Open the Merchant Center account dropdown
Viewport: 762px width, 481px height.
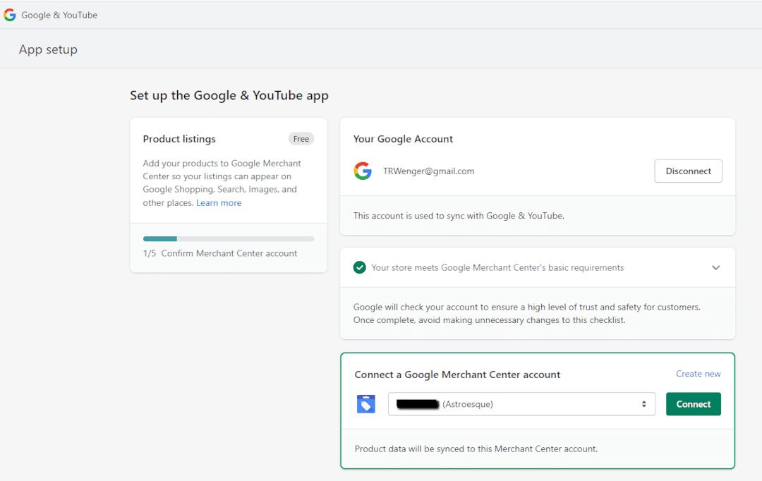643,403
